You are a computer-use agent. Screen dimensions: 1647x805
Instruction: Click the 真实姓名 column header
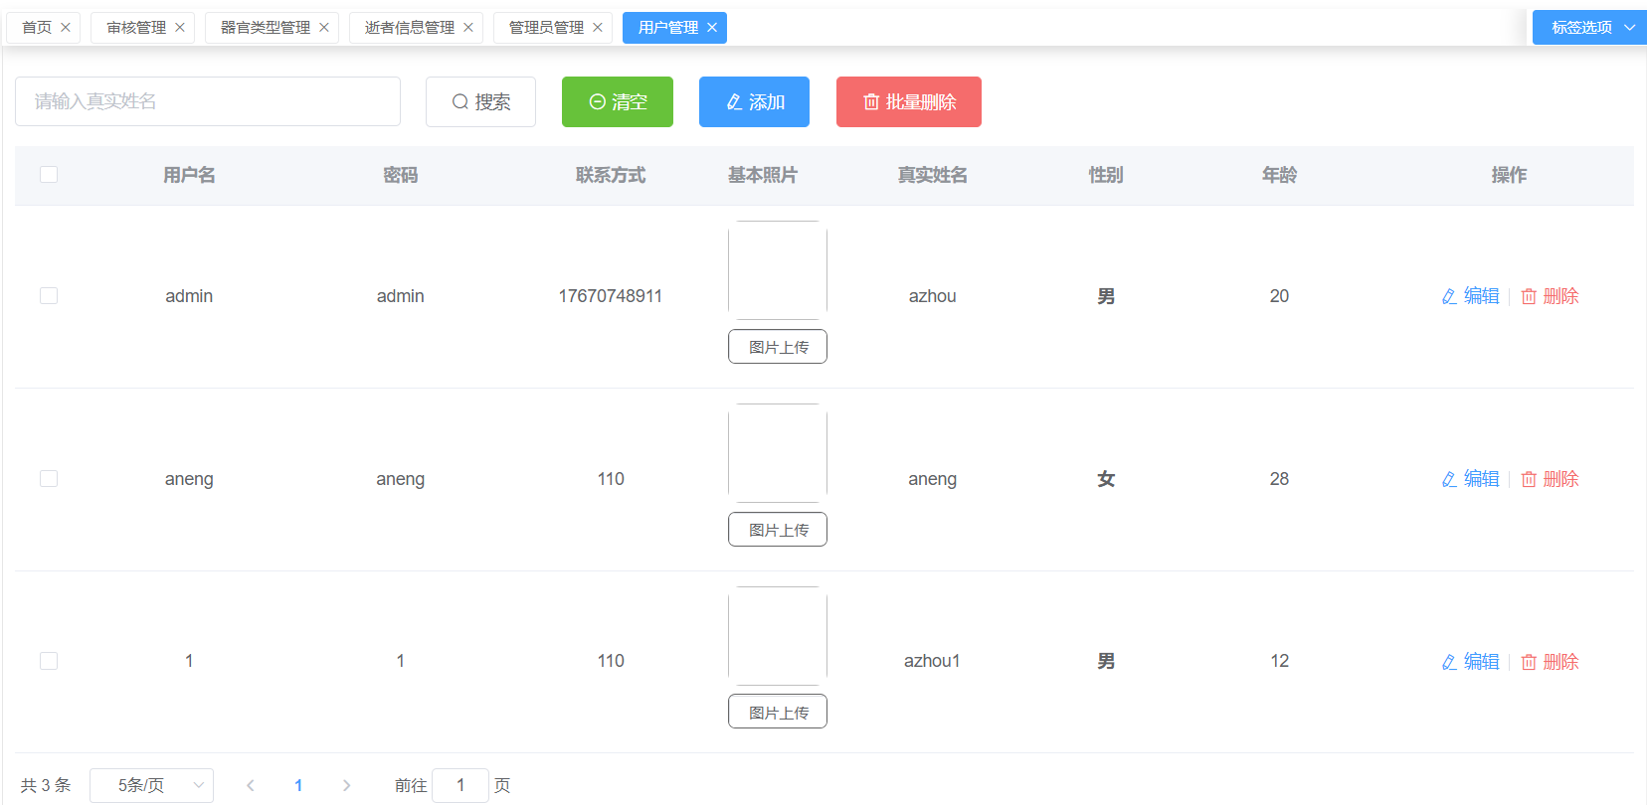tap(932, 175)
